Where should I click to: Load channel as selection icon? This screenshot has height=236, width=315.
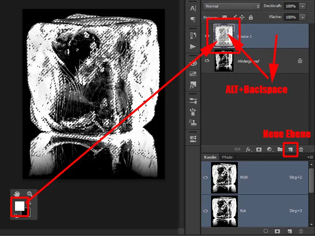266,231
